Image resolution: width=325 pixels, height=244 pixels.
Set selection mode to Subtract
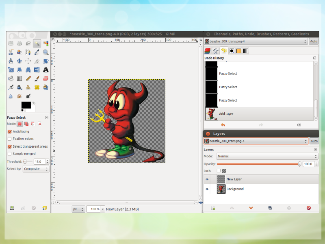[x=33, y=124]
